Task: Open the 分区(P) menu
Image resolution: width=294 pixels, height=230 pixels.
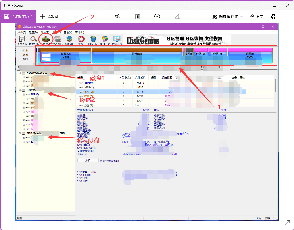Action: point(45,32)
